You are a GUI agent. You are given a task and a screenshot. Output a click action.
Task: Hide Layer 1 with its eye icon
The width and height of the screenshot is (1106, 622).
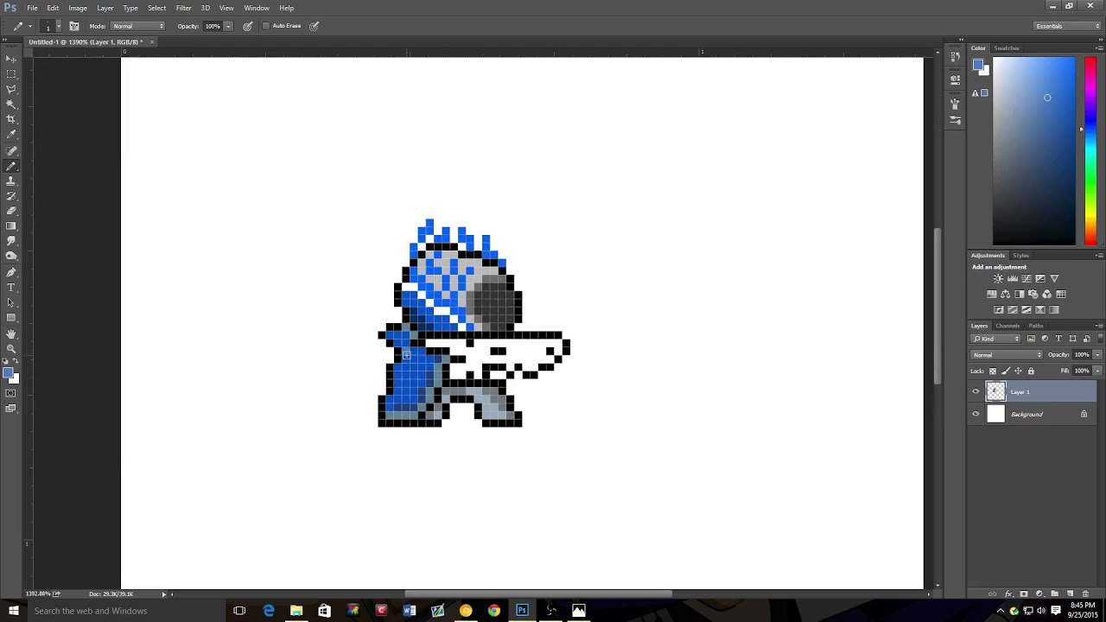tap(976, 392)
